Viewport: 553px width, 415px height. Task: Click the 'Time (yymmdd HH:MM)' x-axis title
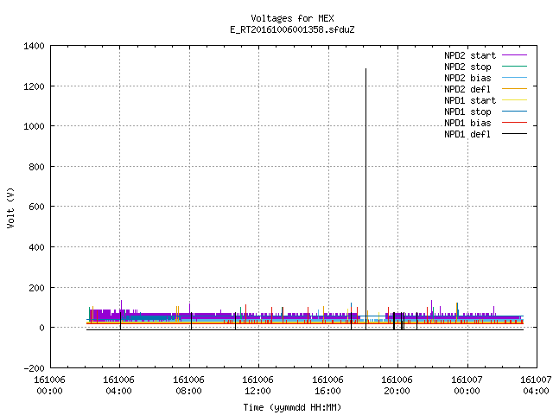coord(292,407)
